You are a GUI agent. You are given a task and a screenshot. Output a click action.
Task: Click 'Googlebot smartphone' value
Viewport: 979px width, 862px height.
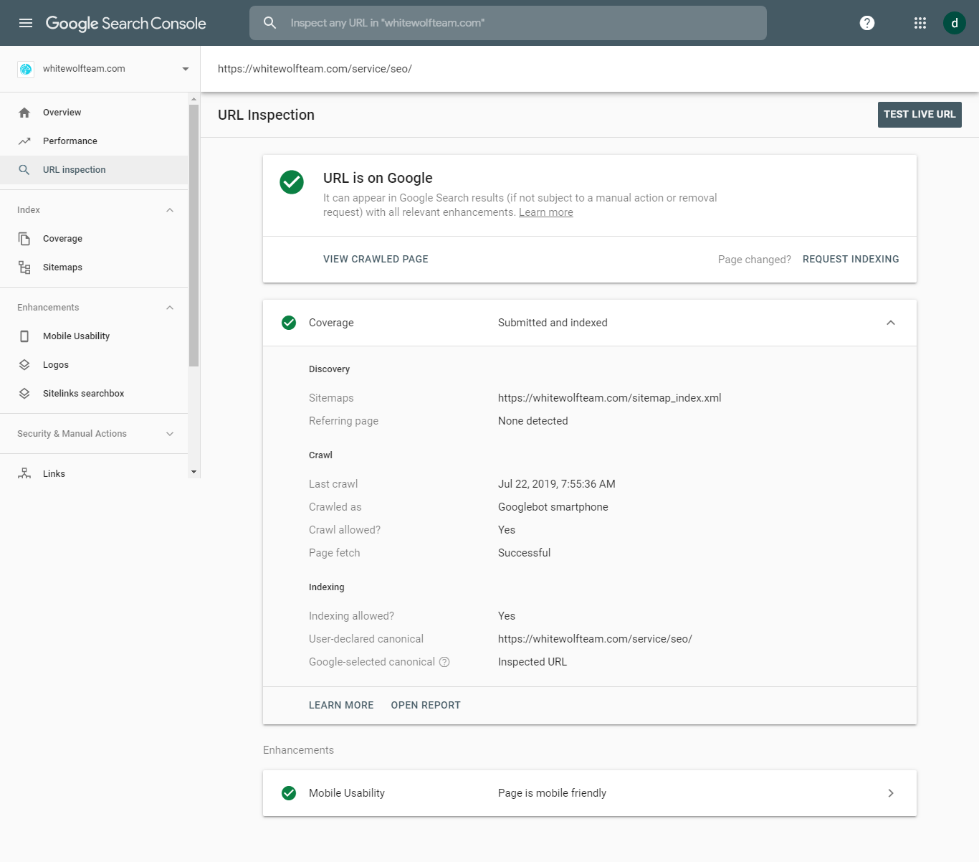(x=553, y=507)
